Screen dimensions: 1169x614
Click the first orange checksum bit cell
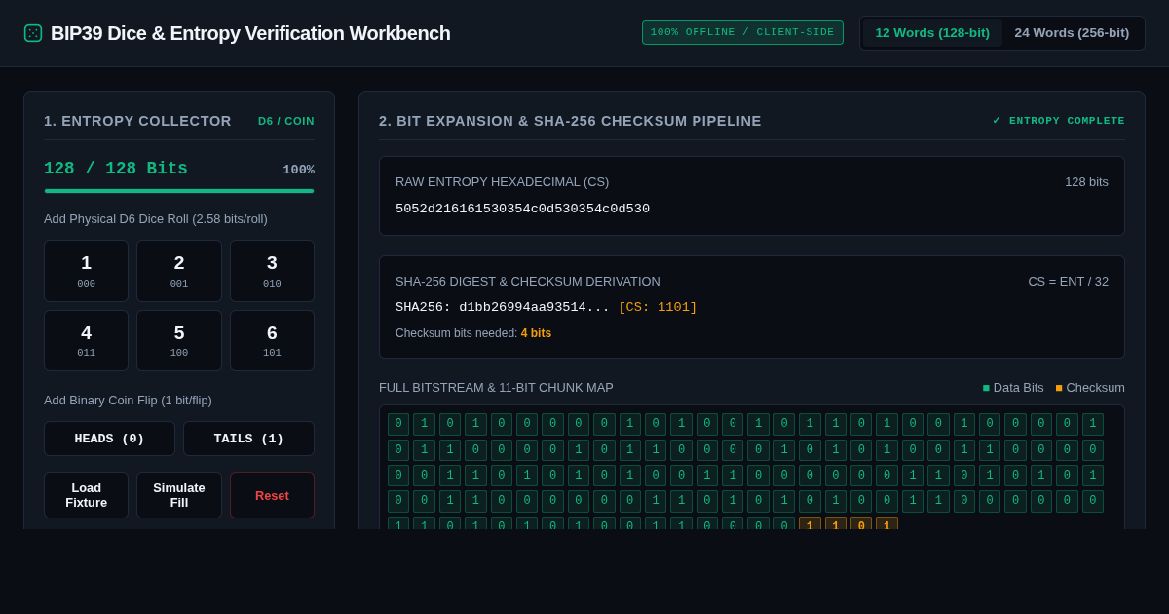coord(810,524)
